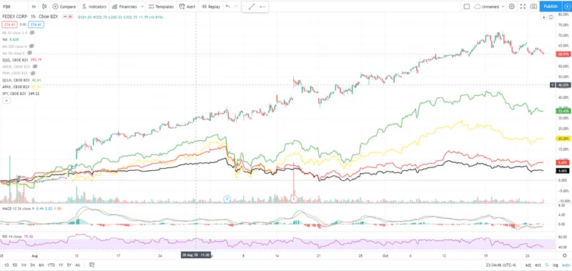
Task: Select the trend line drawing tool
Action: pyautogui.click(x=252, y=6)
